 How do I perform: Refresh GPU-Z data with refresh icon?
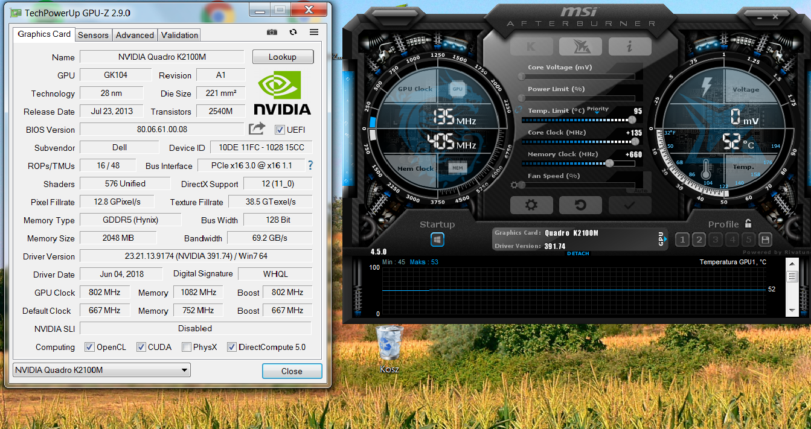coord(293,32)
